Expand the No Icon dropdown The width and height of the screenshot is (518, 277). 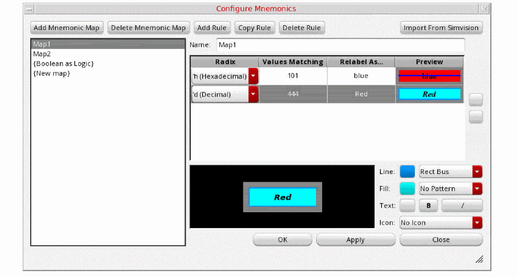[x=477, y=223]
